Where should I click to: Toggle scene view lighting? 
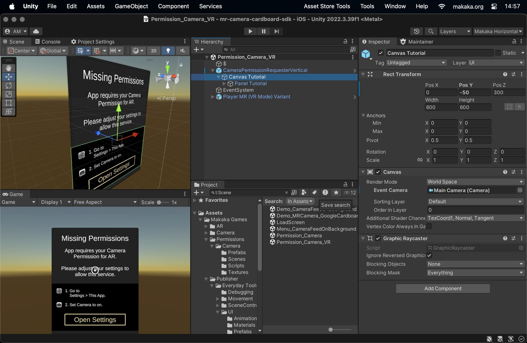168,51
